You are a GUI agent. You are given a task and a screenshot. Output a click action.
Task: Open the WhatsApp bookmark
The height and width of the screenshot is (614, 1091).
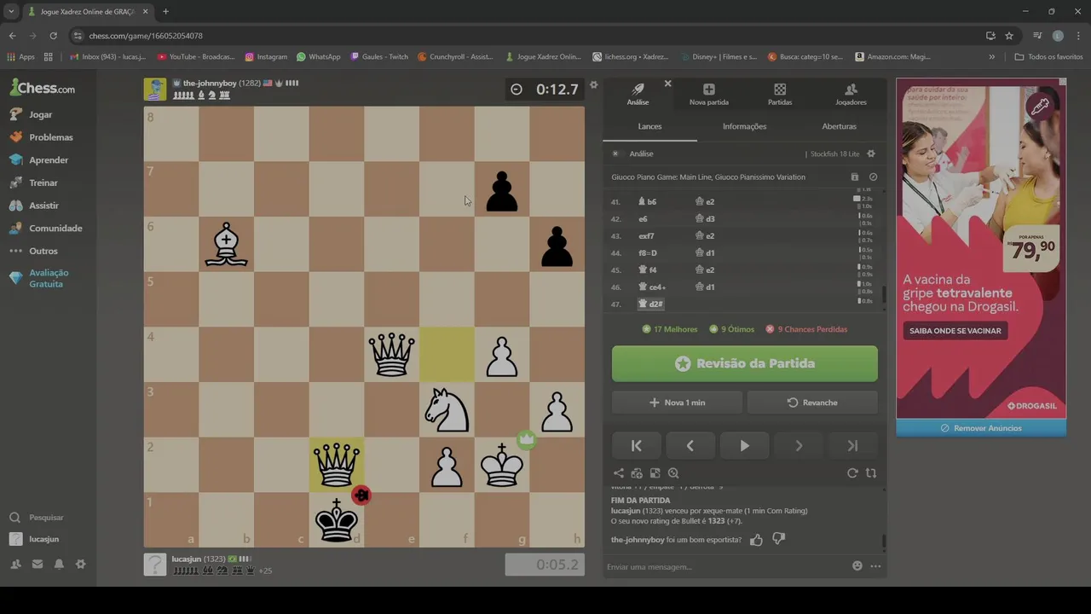coord(318,56)
